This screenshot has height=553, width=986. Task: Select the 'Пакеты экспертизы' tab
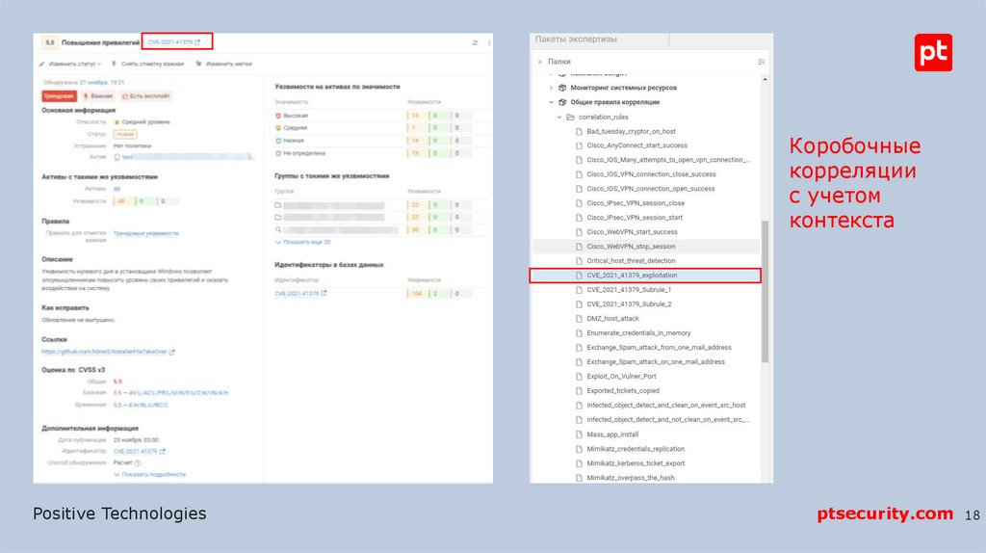coord(576,39)
